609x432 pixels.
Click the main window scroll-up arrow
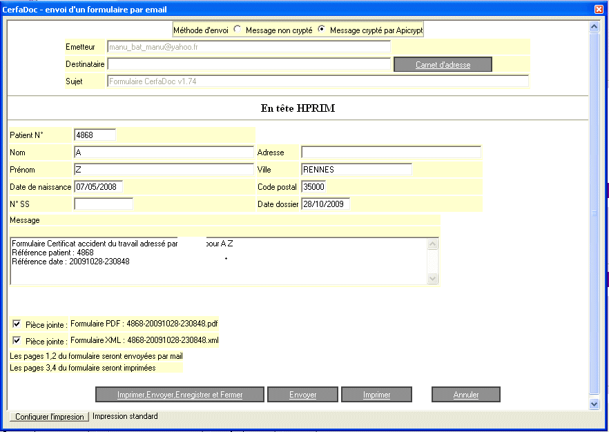pos(594,27)
